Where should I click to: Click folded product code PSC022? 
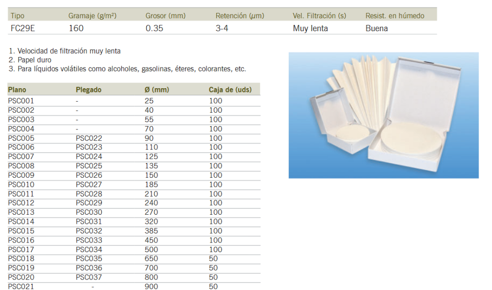[x=89, y=138]
